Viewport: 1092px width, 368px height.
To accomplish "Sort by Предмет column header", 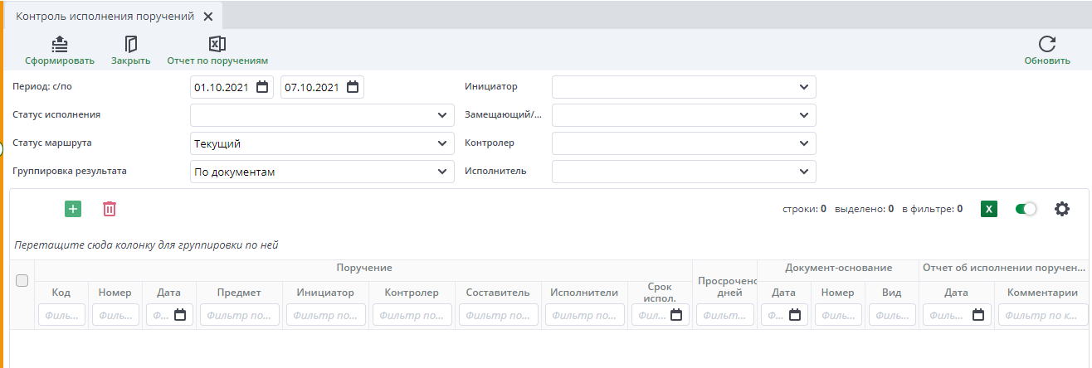I will 239,292.
